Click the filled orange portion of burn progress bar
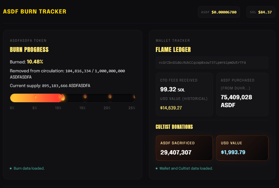The image size is (279, 188). [35, 98]
